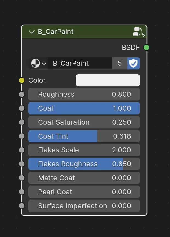
Task: Click the Coat Tint slider
Action: [84, 136]
